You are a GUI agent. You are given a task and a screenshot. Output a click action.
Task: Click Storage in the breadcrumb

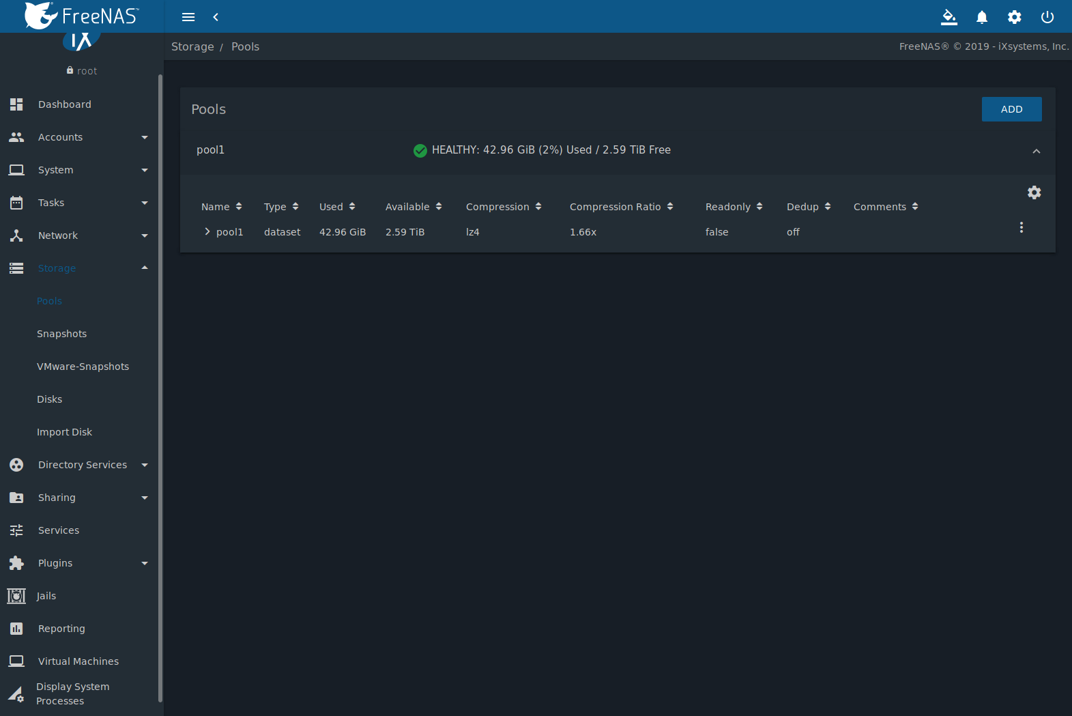coord(192,46)
